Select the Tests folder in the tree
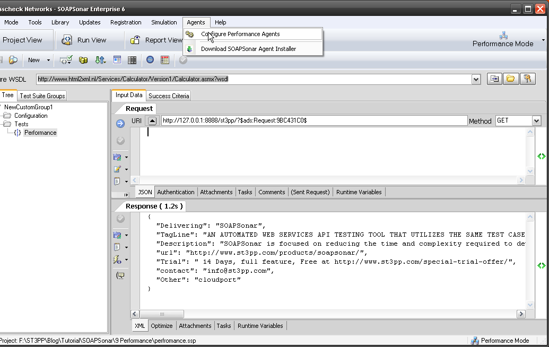Screen dimensions: 549x347 (21, 124)
